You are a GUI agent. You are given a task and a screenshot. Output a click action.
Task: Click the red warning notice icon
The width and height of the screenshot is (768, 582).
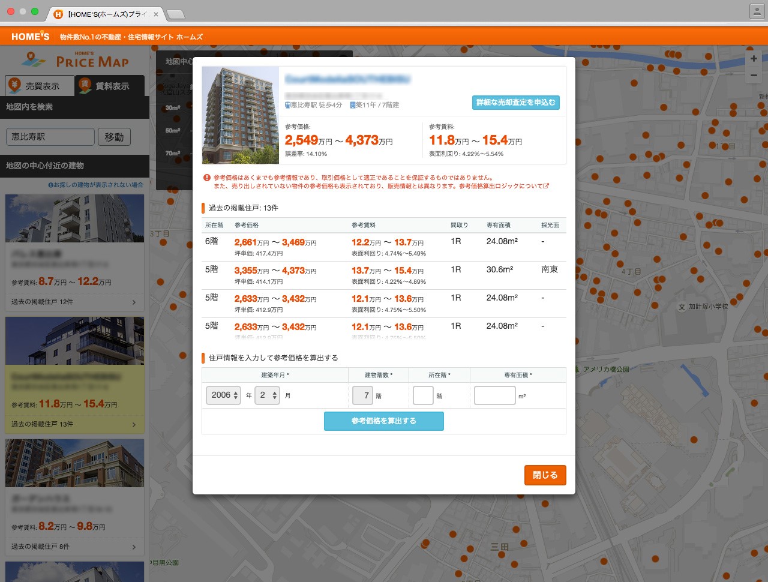coord(207,178)
